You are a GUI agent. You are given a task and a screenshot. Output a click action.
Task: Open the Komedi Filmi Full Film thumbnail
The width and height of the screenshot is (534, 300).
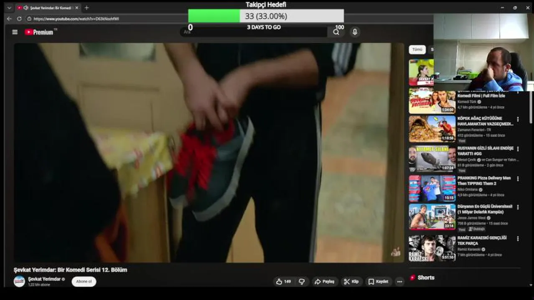click(432, 101)
